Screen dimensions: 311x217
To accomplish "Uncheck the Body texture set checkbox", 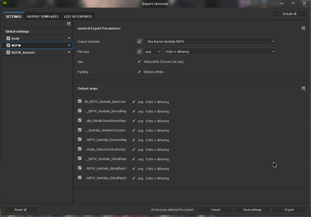I will (x=8, y=38).
